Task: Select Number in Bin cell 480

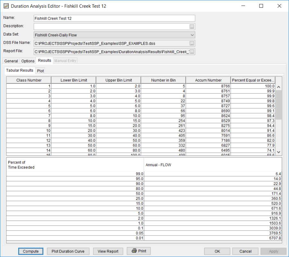Action: pyautogui.click(x=163, y=150)
